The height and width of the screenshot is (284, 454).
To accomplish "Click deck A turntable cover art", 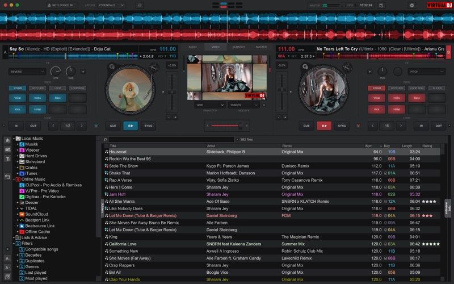I will point(130,90).
